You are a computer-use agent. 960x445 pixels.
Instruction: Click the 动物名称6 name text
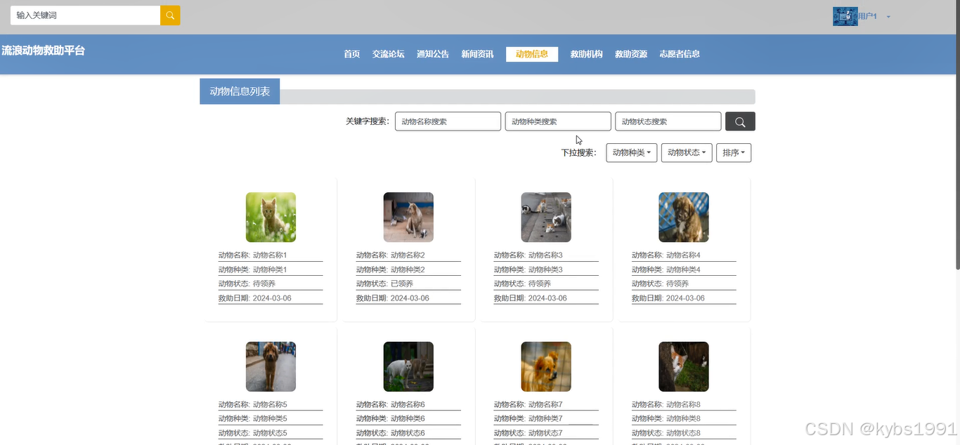tap(408, 405)
